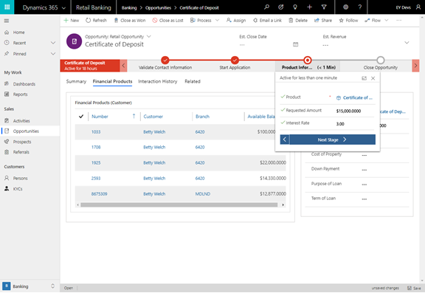Click Opportunities in the breadcrumb
The height and width of the screenshot is (293, 425).
tap(159, 7)
